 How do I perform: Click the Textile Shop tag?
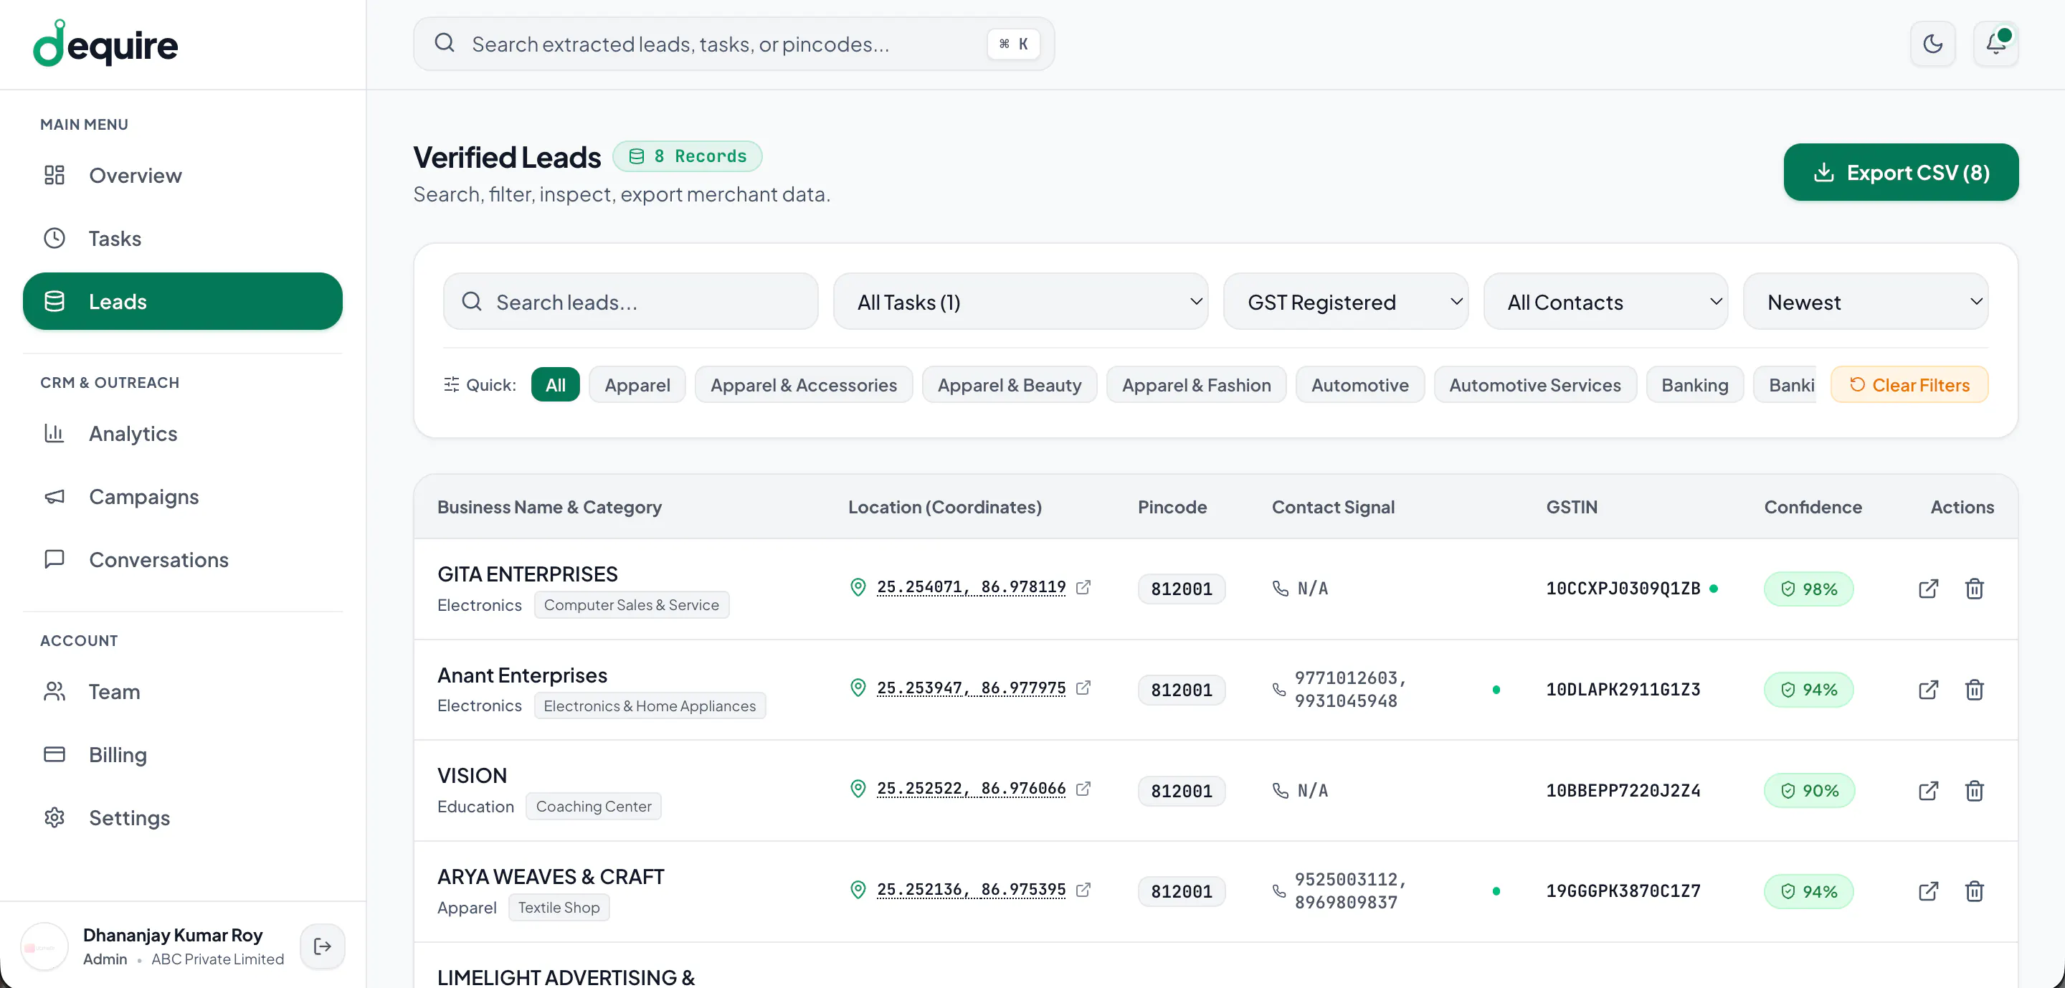tap(559, 907)
